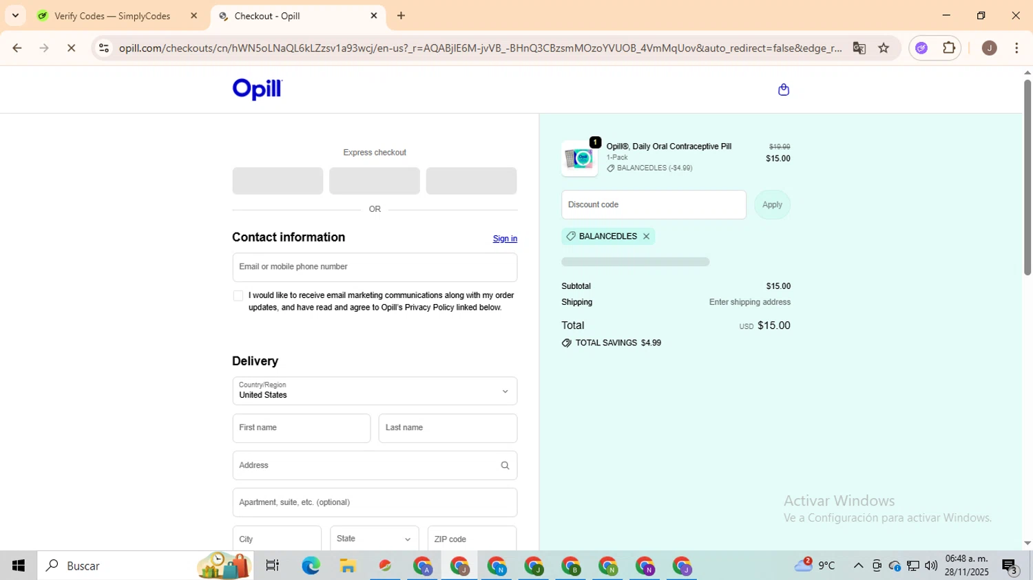This screenshot has height=580, width=1033.
Task: Click the Address input field
Action: click(375, 466)
